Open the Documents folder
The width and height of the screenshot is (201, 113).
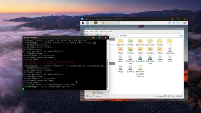[x=140, y=42]
